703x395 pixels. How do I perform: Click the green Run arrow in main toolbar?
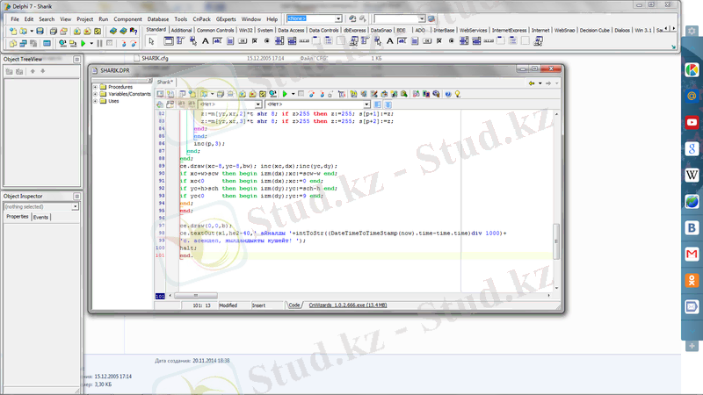pyautogui.click(x=83, y=42)
